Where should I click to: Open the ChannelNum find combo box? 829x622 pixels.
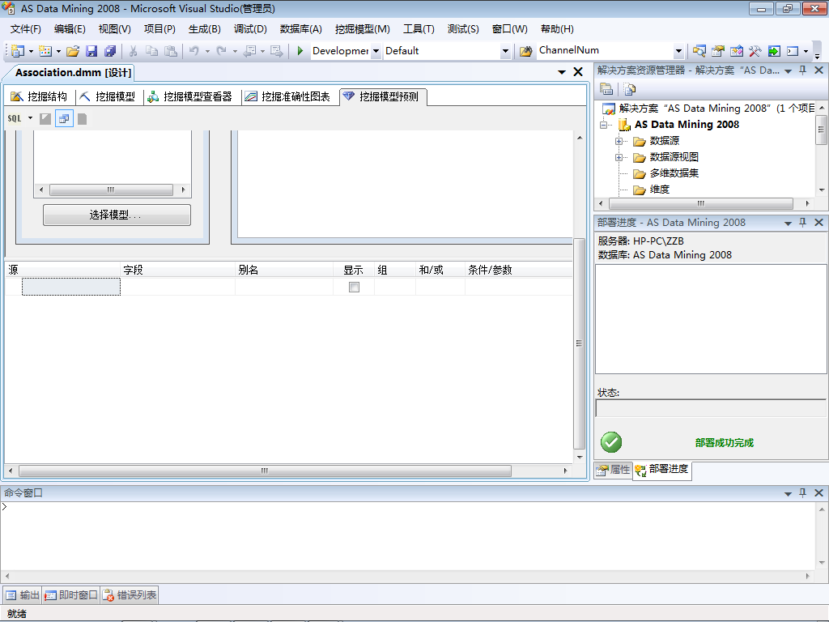(678, 51)
